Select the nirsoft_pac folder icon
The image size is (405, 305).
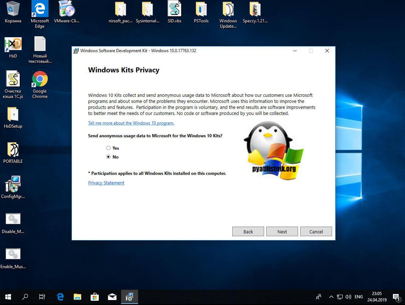[x=120, y=12]
